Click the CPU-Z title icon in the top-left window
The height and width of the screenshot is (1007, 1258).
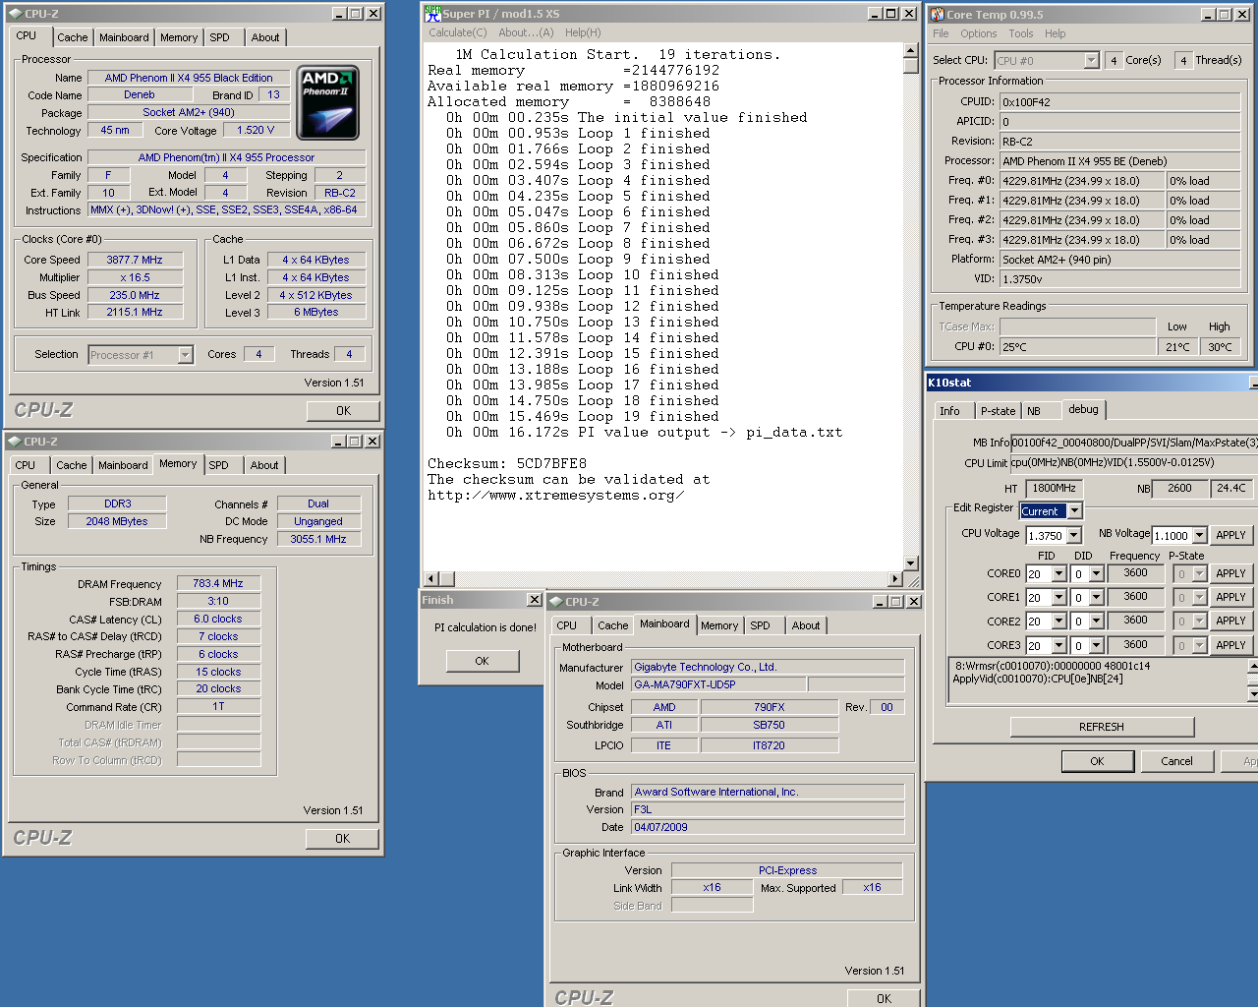click(15, 14)
